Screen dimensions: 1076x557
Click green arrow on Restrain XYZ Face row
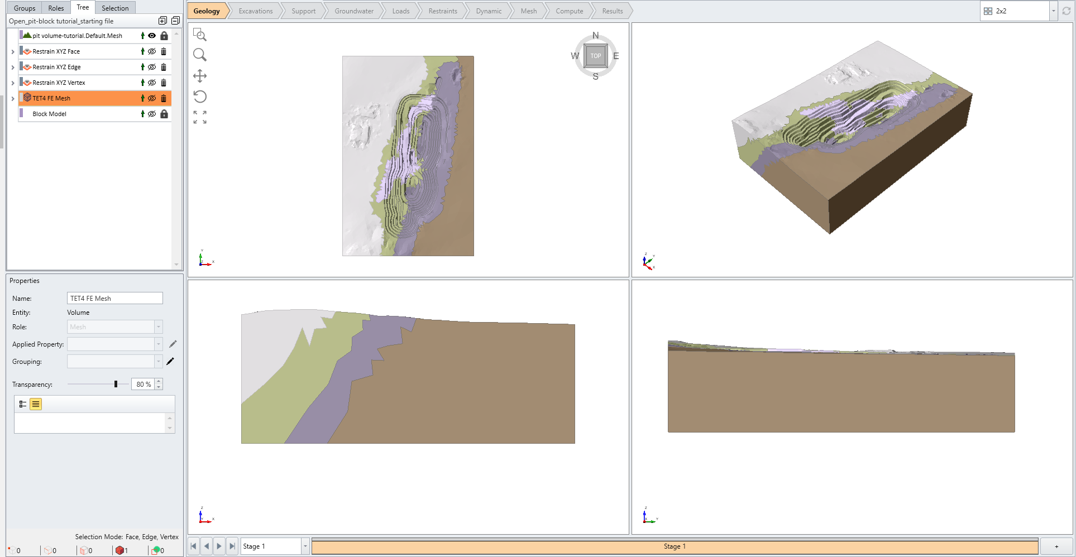pyautogui.click(x=142, y=51)
